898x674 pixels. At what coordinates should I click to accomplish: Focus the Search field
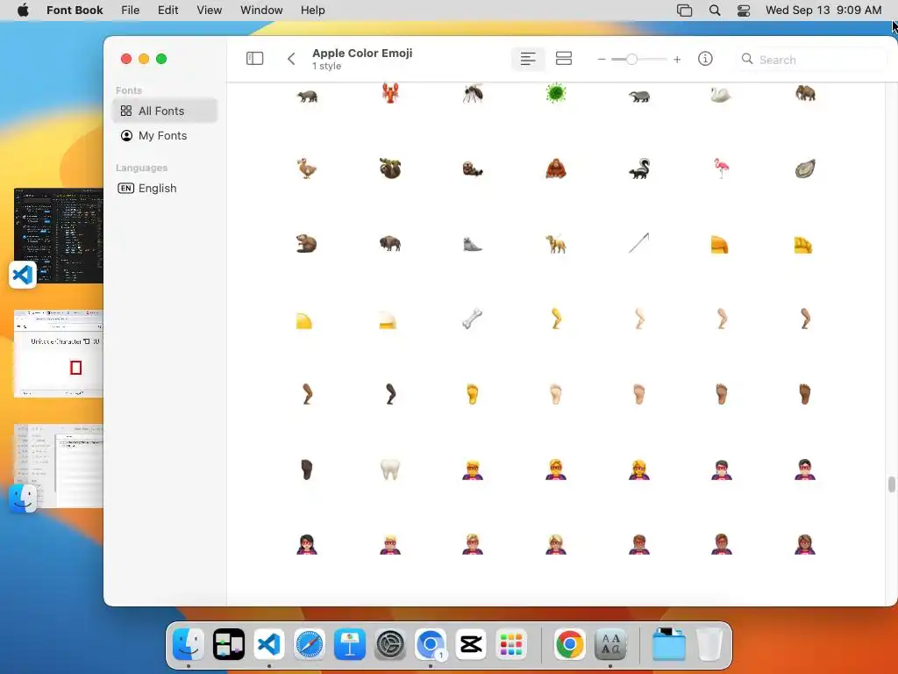pos(811,60)
